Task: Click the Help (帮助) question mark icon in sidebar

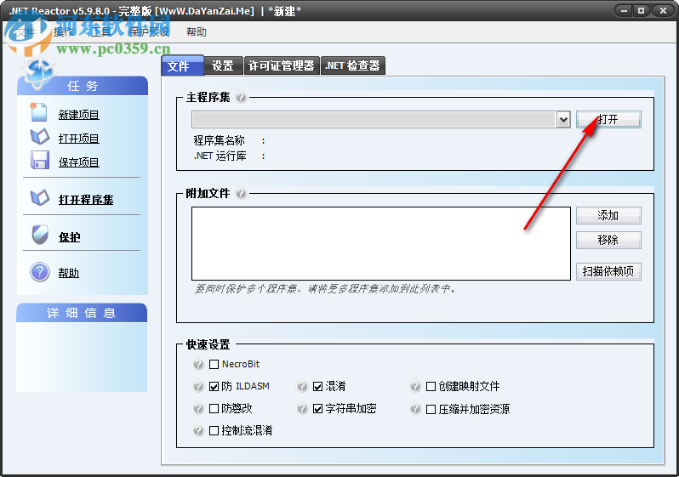Action: click(x=40, y=272)
